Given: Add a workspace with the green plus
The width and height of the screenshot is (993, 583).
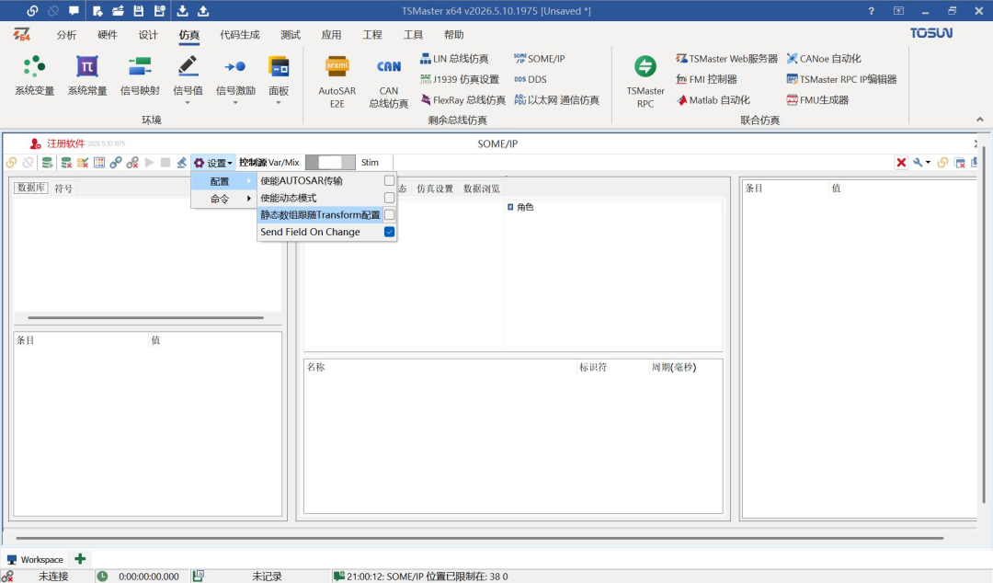Looking at the screenshot, I should (80, 559).
